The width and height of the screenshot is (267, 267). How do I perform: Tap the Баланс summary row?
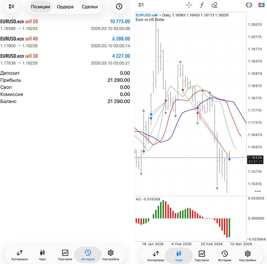pyautogui.click(x=65, y=101)
